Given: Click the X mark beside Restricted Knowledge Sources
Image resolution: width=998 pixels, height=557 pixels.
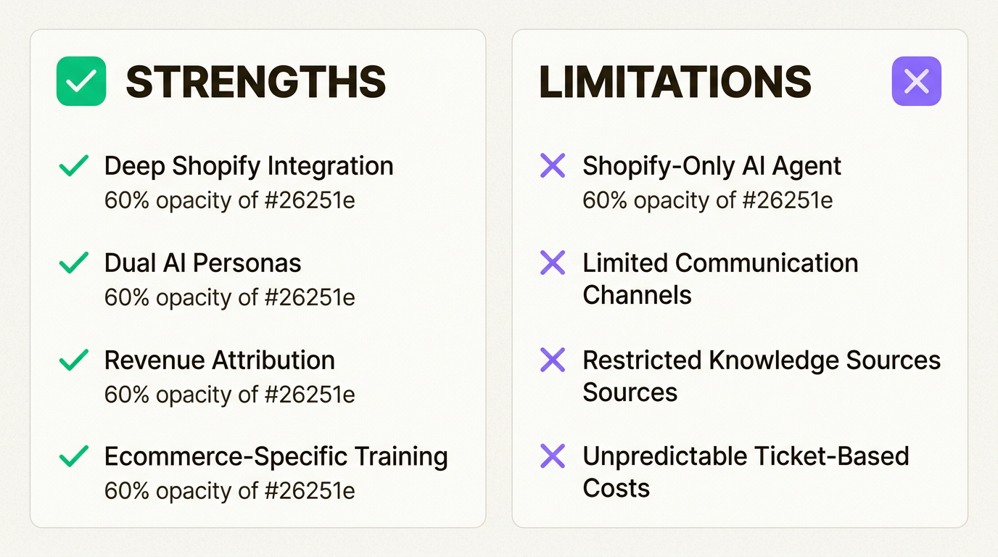Looking at the screenshot, I should click(553, 360).
